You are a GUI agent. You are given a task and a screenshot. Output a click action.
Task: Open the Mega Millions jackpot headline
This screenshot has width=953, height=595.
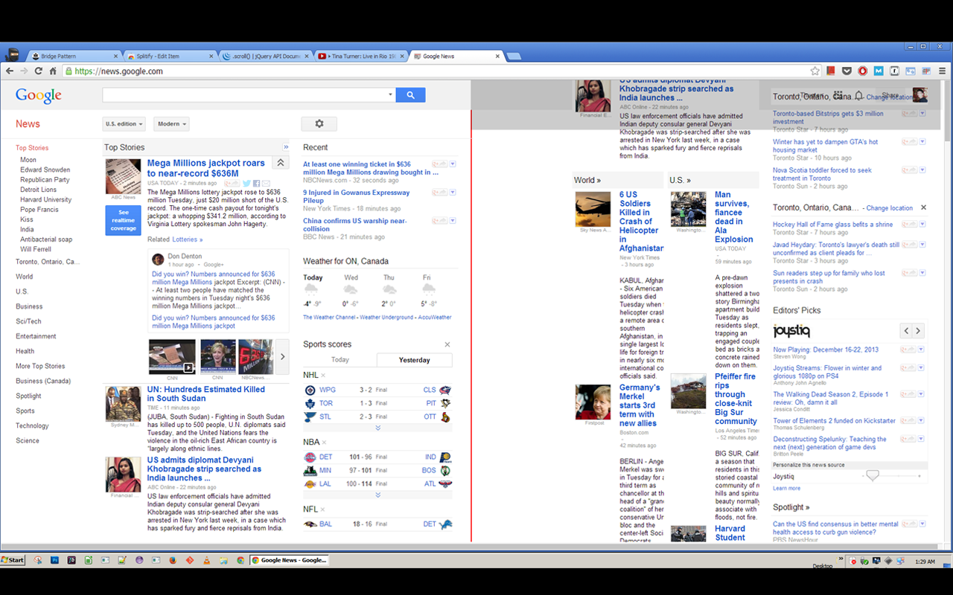[205, 168]
